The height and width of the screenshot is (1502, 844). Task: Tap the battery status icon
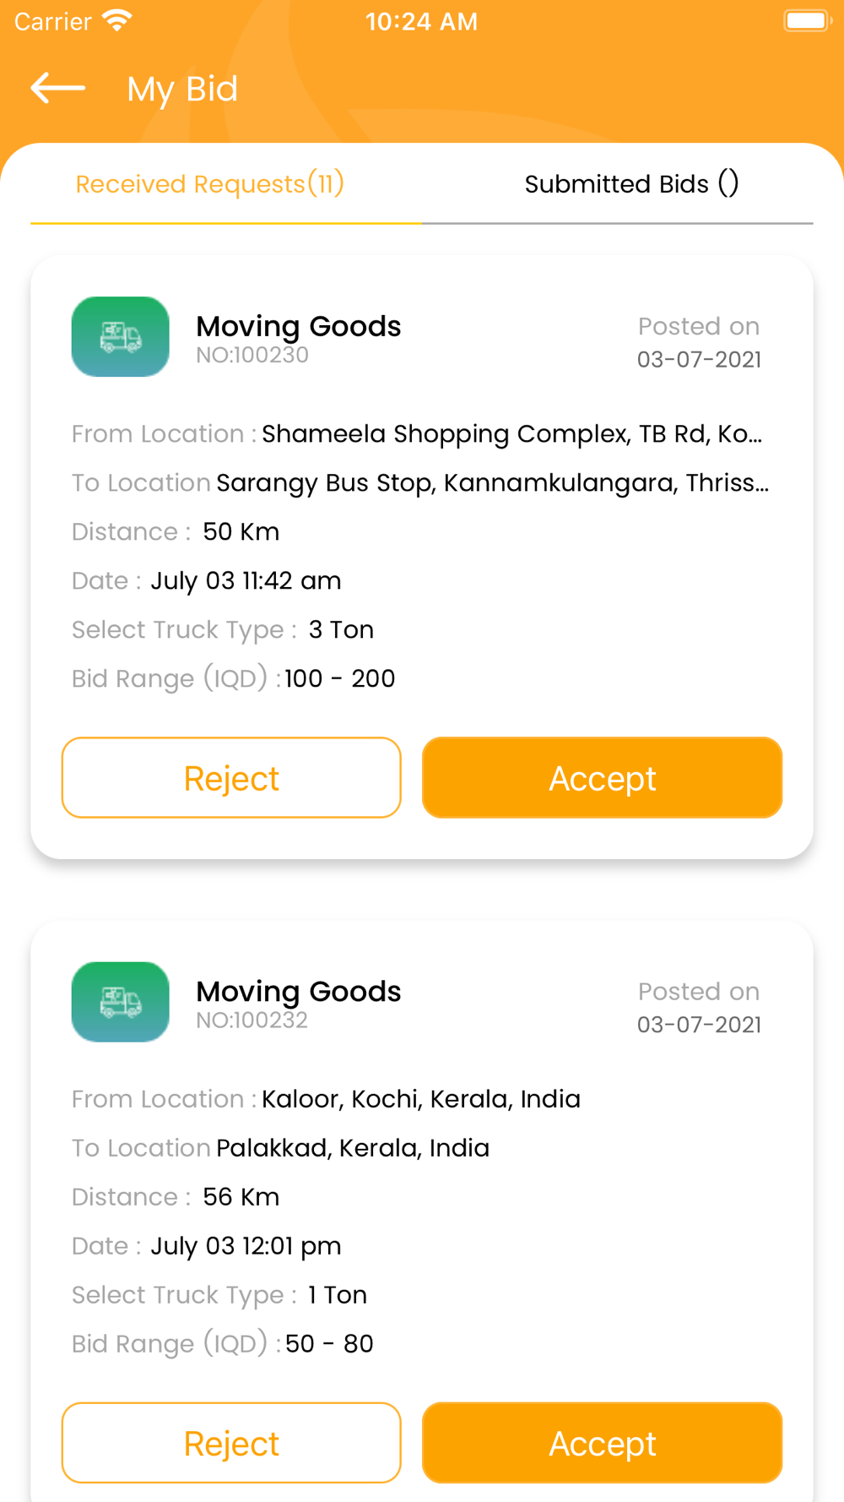tap(807, 20)
